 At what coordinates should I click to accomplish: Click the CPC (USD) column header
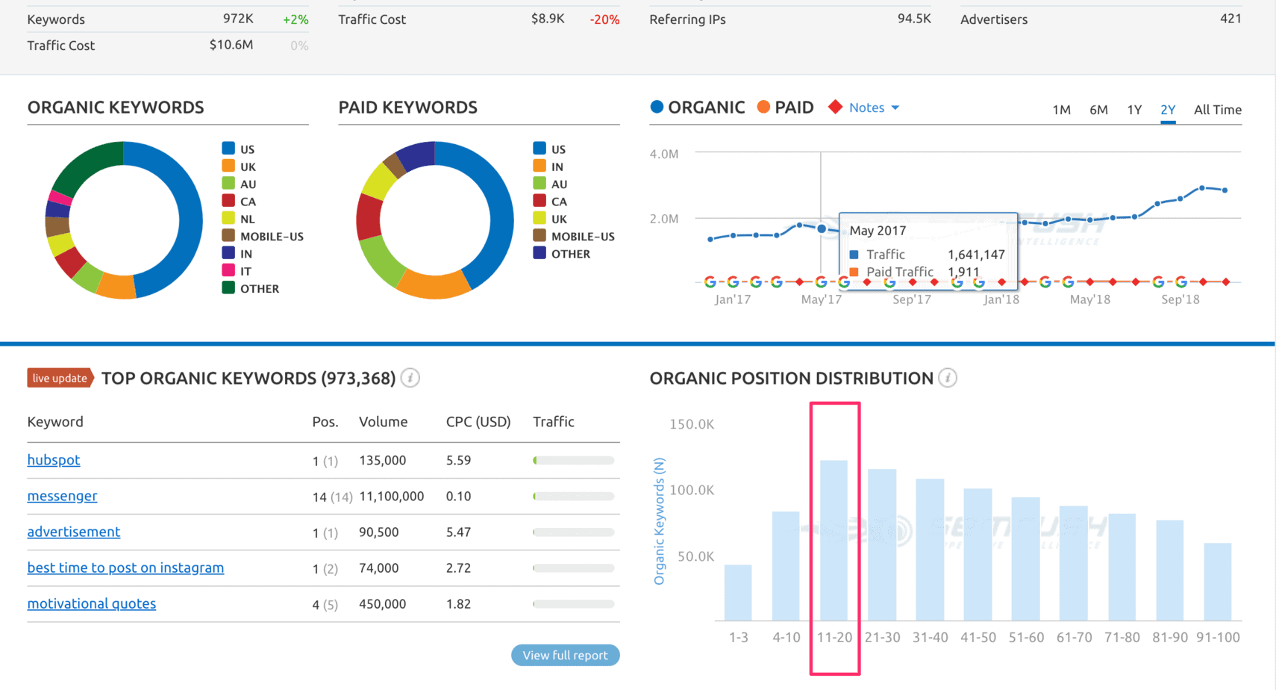tap(478, 422)
